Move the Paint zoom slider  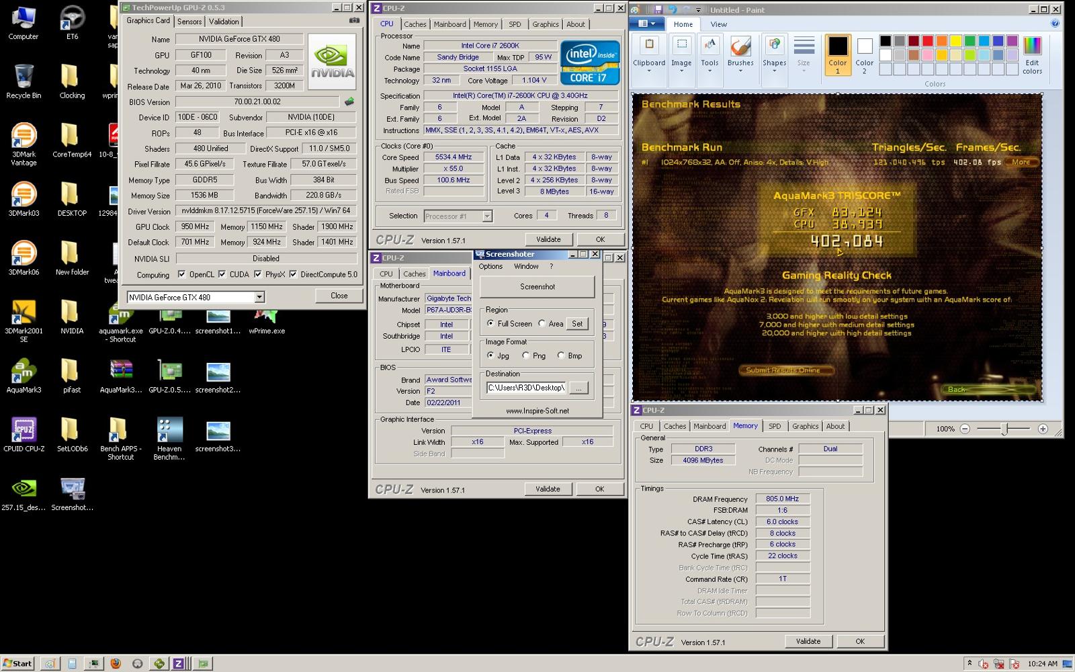[1004, 429]
